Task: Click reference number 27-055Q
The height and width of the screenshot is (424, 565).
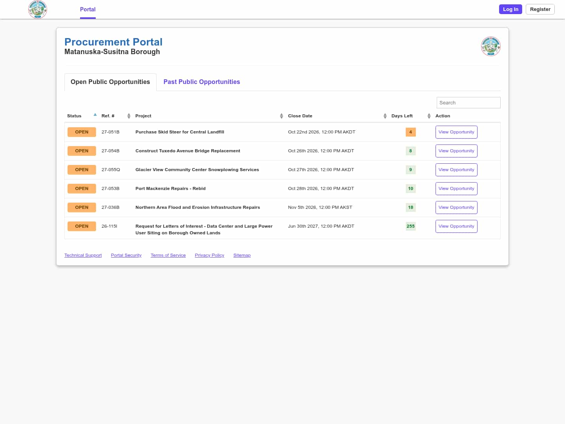Action: [111, 170]
